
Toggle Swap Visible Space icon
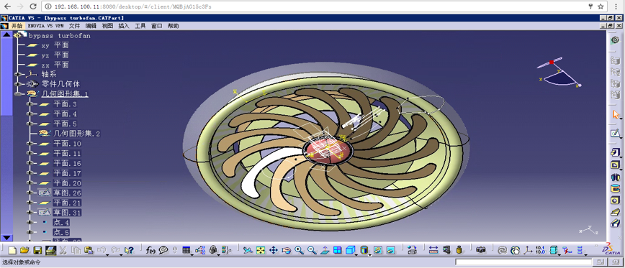tap(390, 250)
